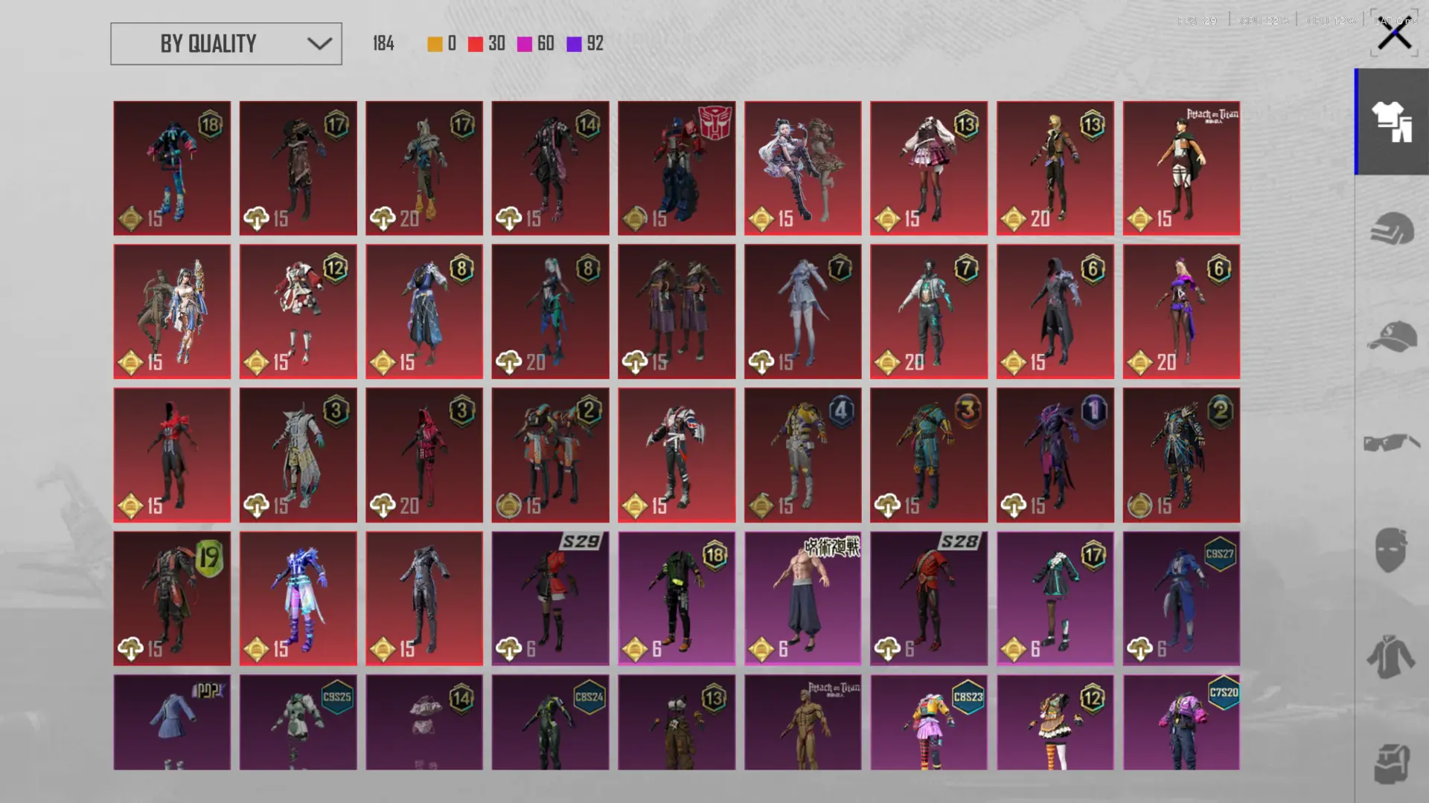The width and height of the screenshot is (1429, 803).
Task: Select the Transformers Optimus Prime outfit
Action: pos(676,168)
